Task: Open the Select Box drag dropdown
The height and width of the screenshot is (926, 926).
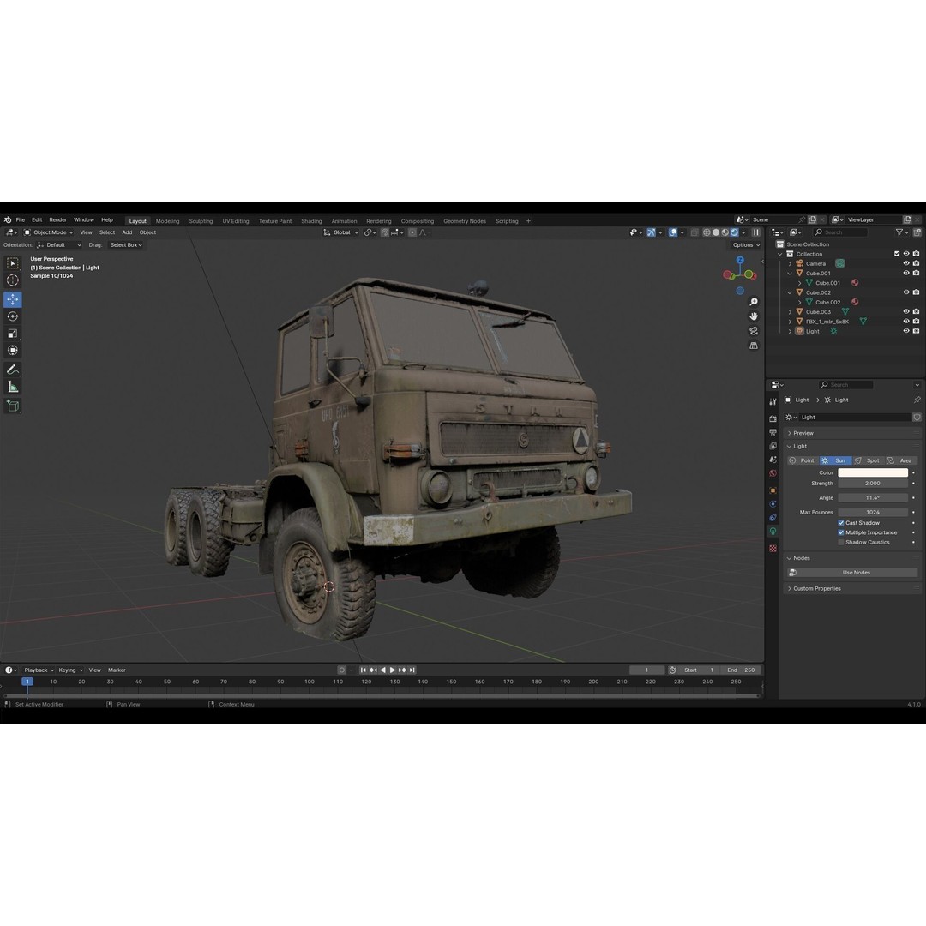Action: pos(126,245)
